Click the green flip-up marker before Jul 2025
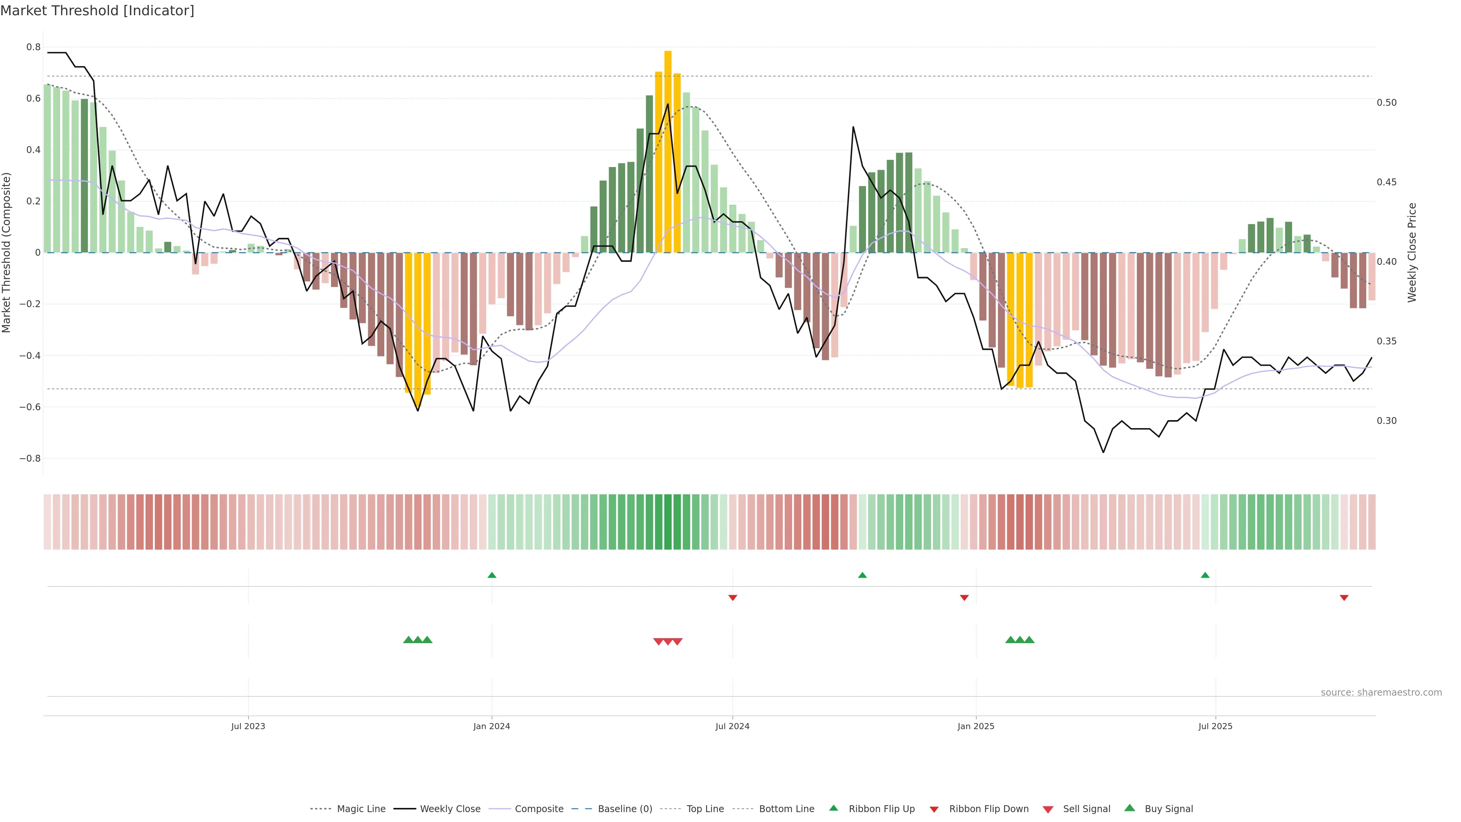This screenshot has height=822, width=1461. (1205, 575)
